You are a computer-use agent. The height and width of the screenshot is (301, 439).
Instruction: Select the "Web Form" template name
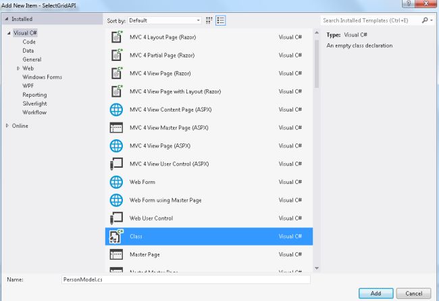[143, 182]
